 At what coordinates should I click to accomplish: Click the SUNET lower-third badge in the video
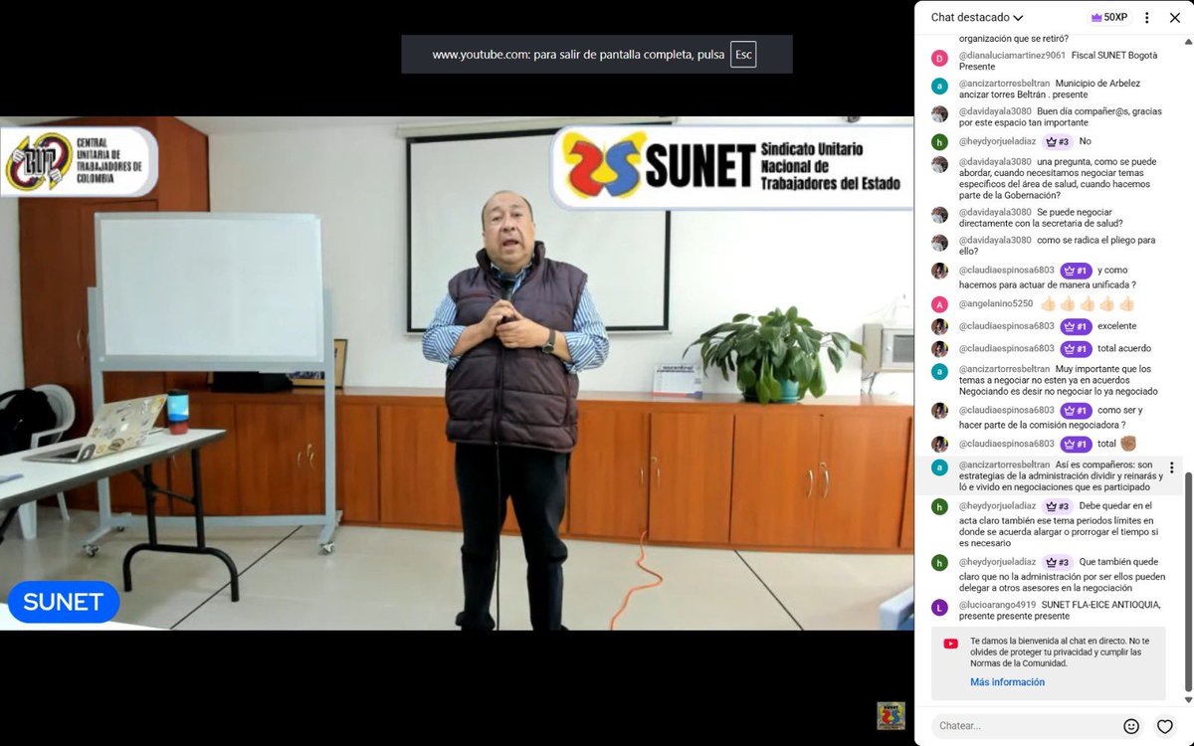(63, 602)
